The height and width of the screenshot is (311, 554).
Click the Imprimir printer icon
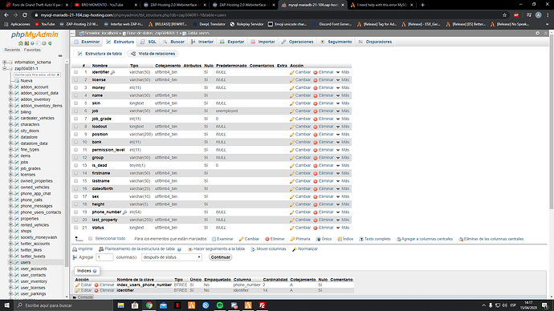[x=75, y=249]
